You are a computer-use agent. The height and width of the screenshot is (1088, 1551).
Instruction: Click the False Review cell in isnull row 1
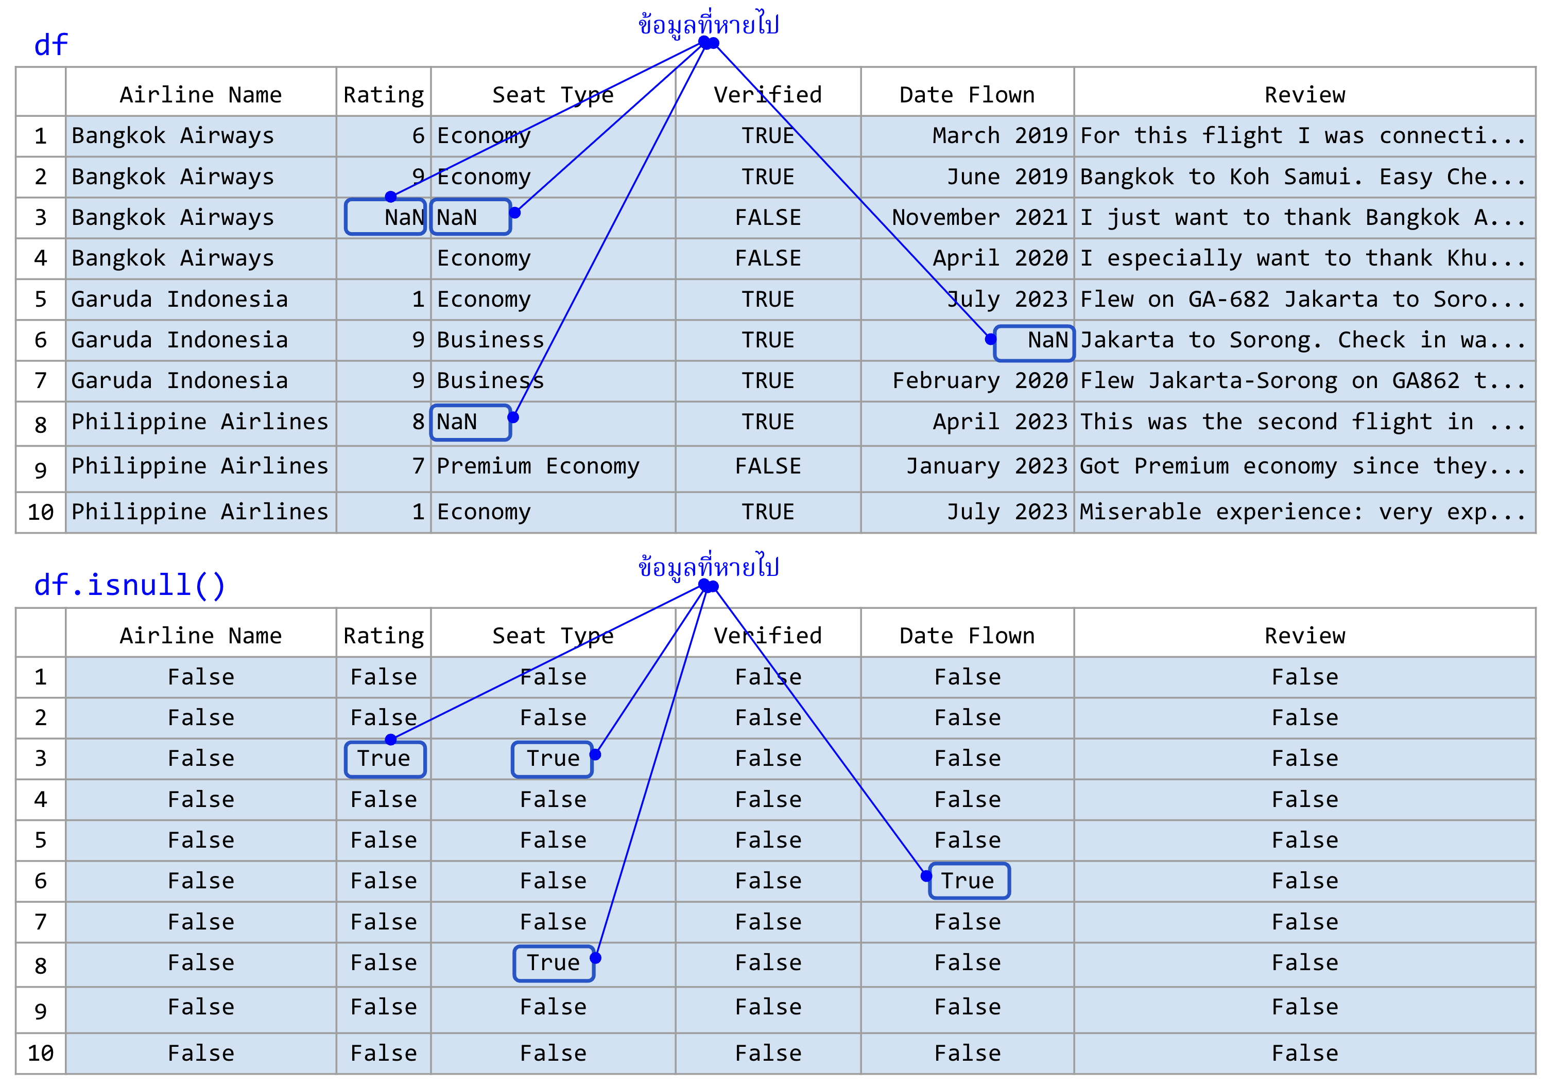coord(1304,677)
